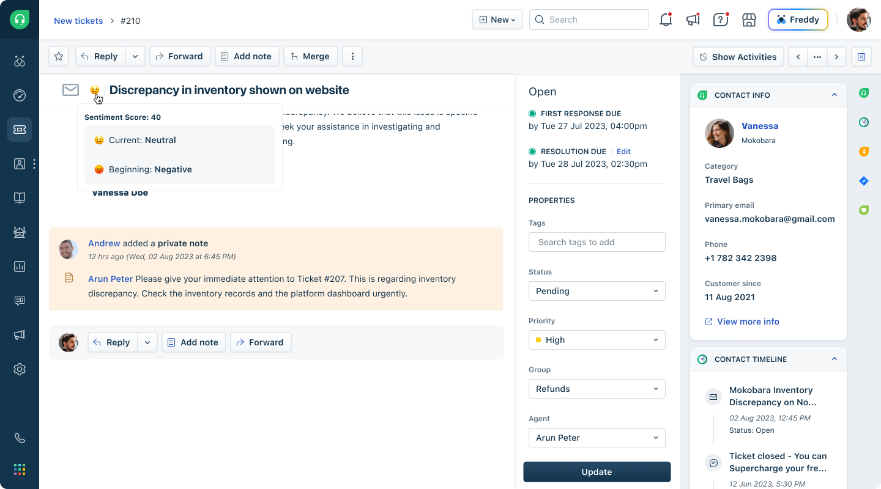This screenshot has height=489, width=881.
Task: Collapse the Contact Info panel chevron
Action: [835, 95]
